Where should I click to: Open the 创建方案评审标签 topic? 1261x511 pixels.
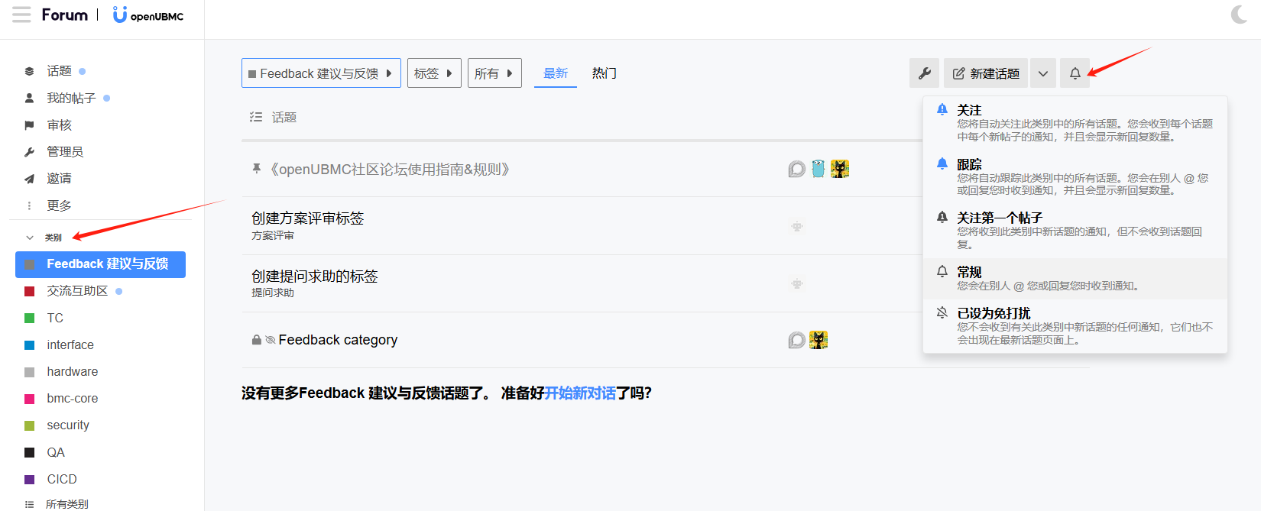click(x=307, y=218)
